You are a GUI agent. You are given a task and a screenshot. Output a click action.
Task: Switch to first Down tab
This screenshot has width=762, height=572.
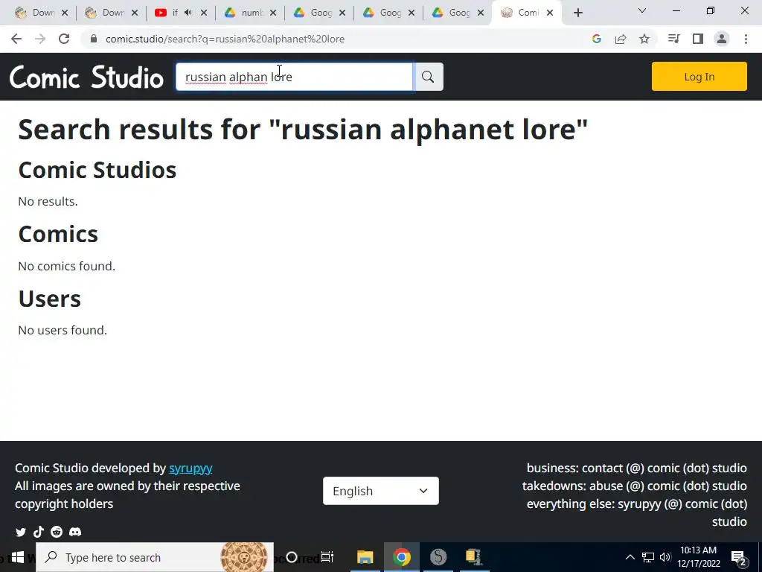click(x=42, y=13)
